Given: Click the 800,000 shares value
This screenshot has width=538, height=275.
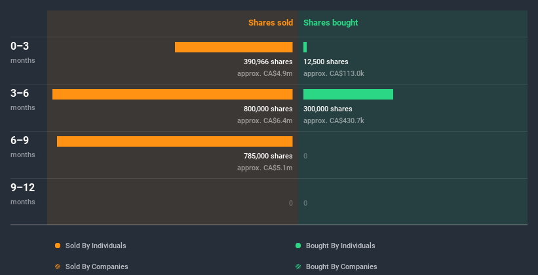Looking at the screenshot, I should point(268,109).
